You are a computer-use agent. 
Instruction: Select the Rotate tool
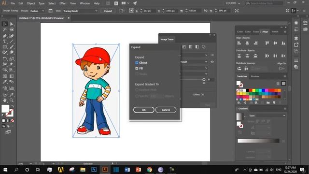[5, 58]
